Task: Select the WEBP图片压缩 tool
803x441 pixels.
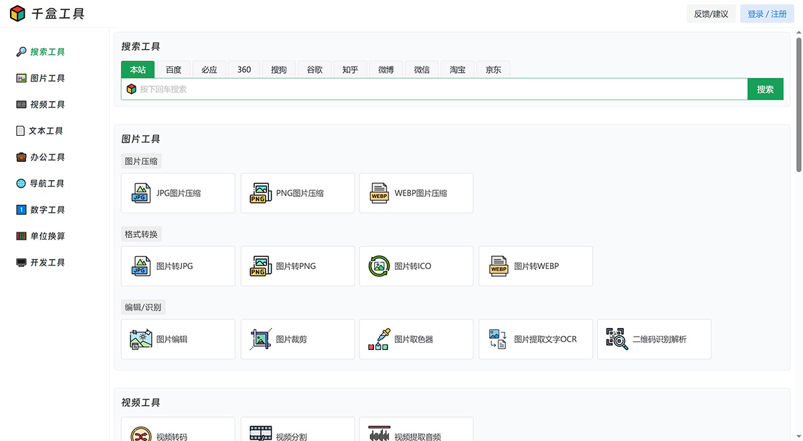Action: point(416,193)
